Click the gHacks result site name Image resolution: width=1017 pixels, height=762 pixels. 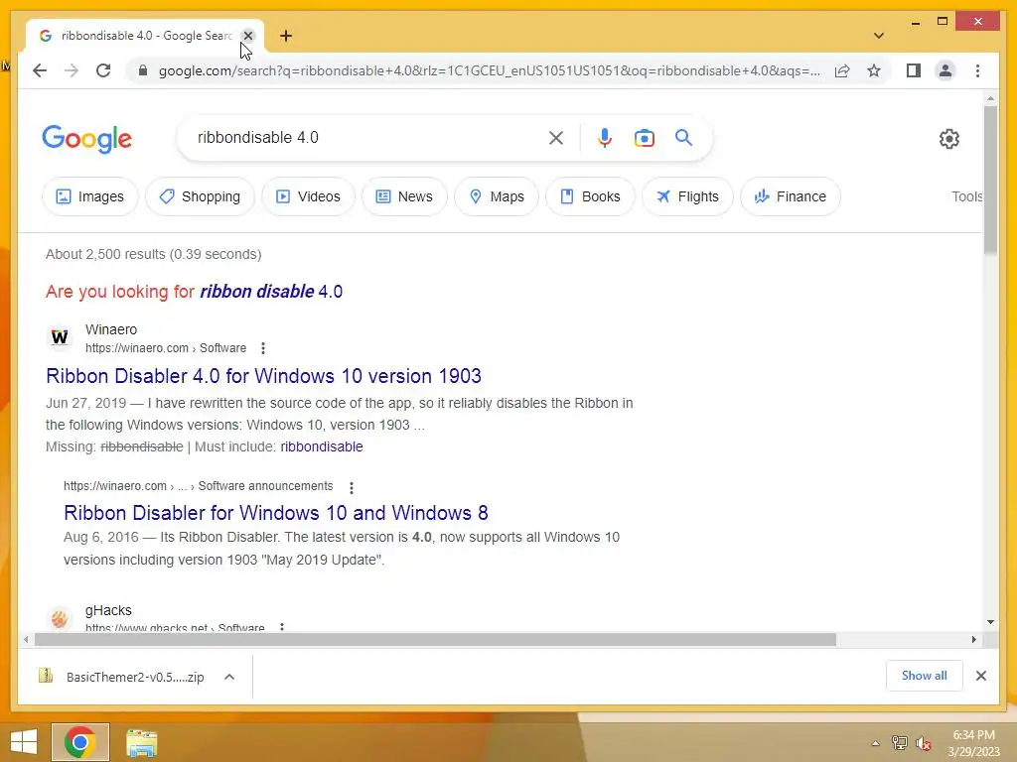pyautogui.click(x=108, y=610)
